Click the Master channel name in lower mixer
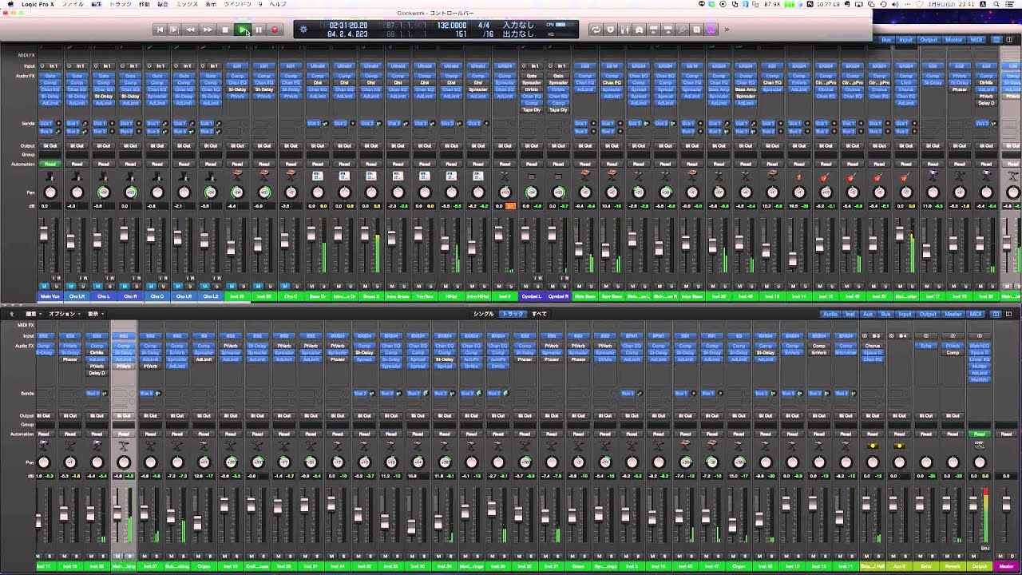 (1006, 566)
